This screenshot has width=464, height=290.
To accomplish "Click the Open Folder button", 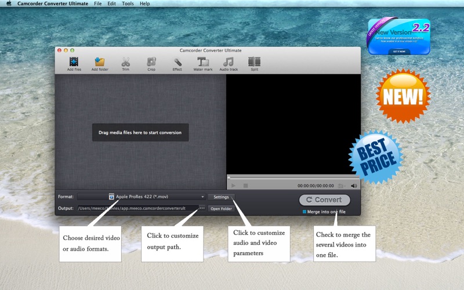I will (221, 209).
